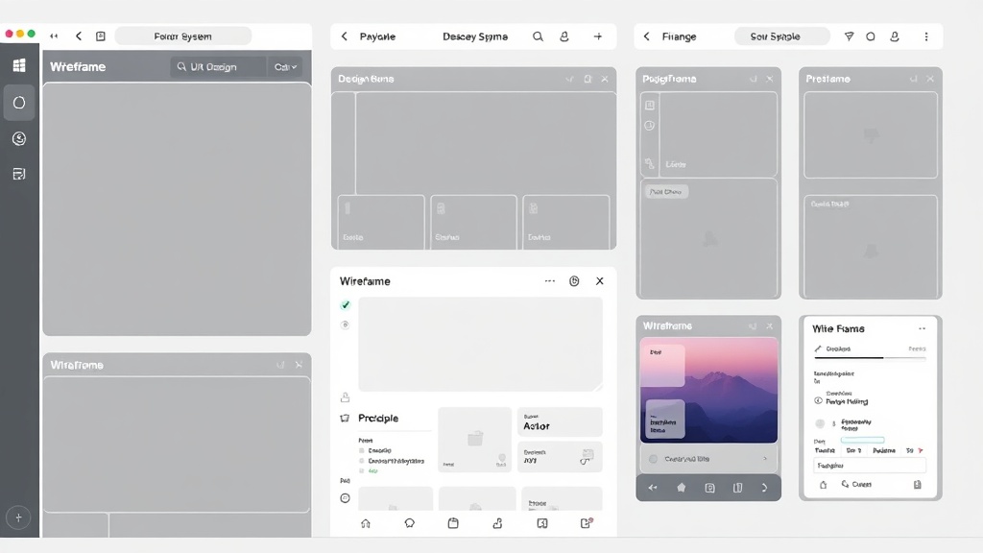This screenshot has width=983, height=553.
Task: Open chat bubble icon in Wirefame bottom bar
Action: [409, 523]
